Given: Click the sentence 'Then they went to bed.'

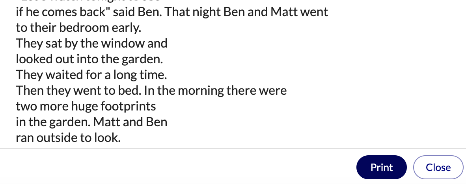Looking at the screenshot, I should [x=78, y=90].
